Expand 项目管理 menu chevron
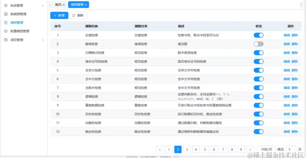Image resolution: width=306 pixels, height=161 pixels. pyautogui.click(x=43, y=40)
